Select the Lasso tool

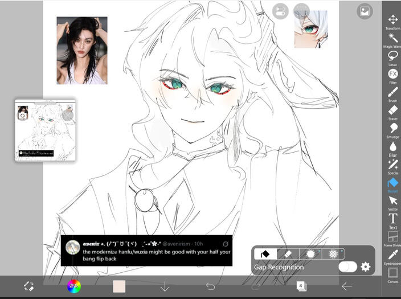click(392, 58)
